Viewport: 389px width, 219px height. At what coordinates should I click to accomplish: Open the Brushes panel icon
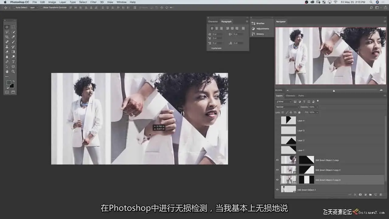tap(253, 23)
